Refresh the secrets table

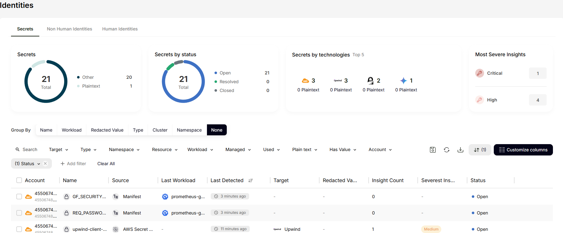(446, 150)
